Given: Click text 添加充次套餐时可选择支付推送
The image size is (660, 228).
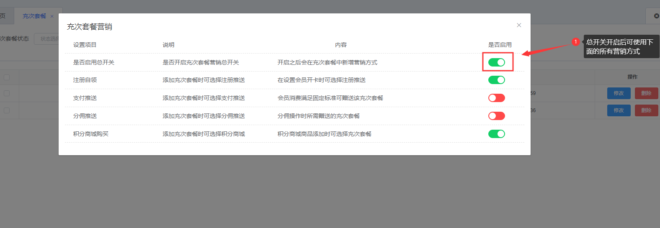Looking at the screenshot, I should pyautogui.click(x=204, y=98).
